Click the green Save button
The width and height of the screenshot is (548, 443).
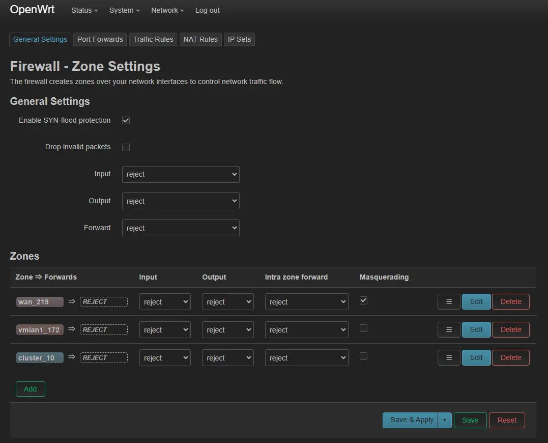pyautogui.click(x=470, y=420)
